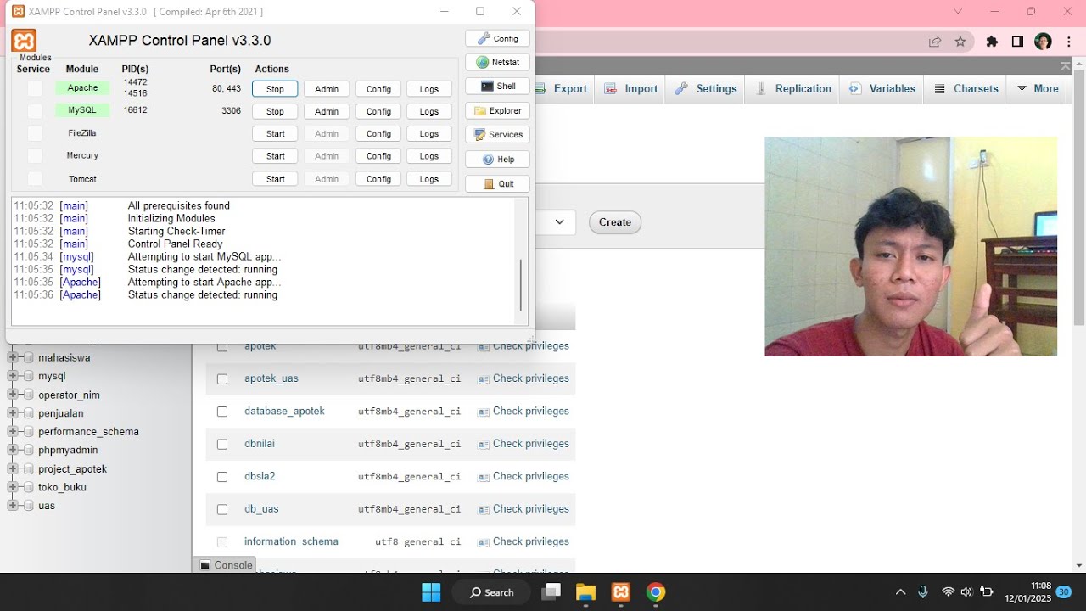Check the dbnilai database checkbox
Viewport: 1086px width, 611px height.
coord(222,444)
